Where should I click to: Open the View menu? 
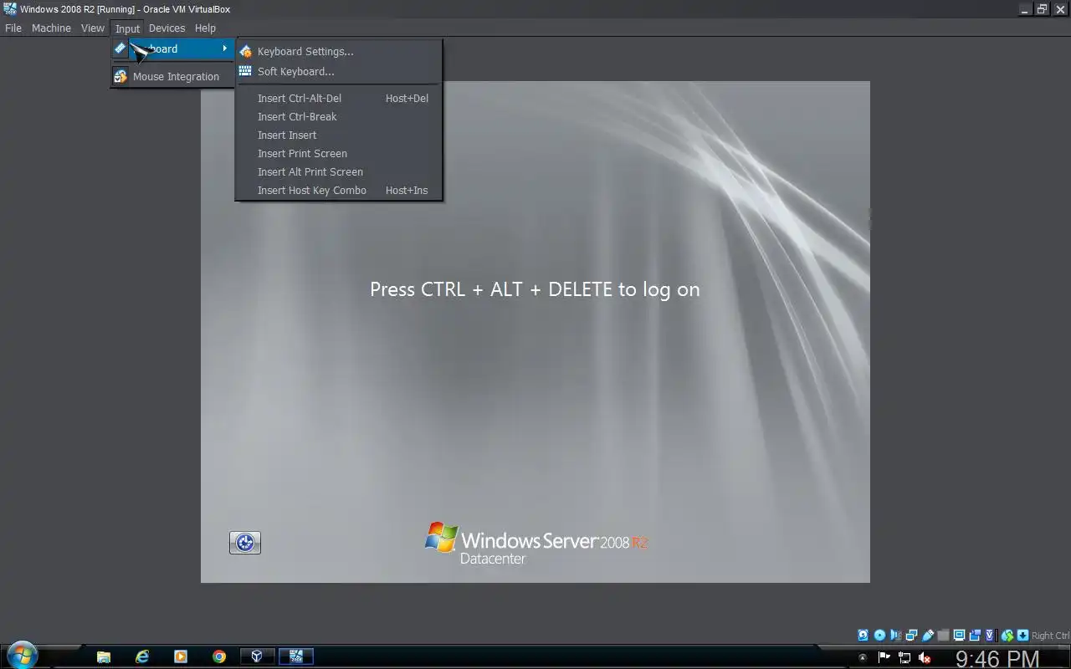(93, 28)
